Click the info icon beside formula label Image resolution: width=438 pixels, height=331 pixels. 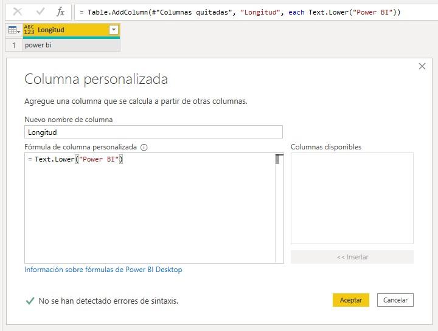click(x=144, y=147)
